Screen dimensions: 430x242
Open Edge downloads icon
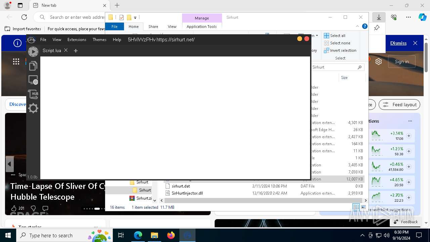pos(379,17)
